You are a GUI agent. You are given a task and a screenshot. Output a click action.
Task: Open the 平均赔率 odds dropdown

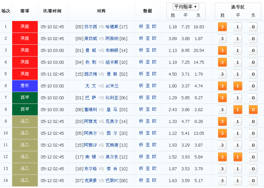[x=186, y=7]
